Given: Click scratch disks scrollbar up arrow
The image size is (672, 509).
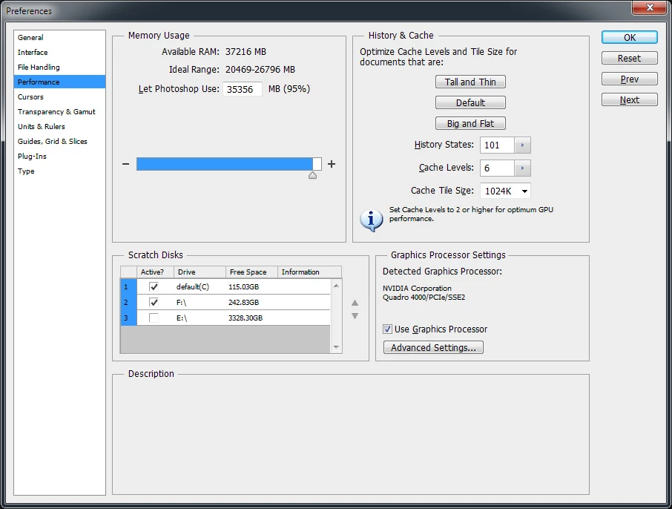Looking at the screenshot, I should [x=336, y=286].
